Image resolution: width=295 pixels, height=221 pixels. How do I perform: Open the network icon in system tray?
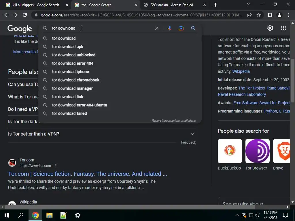pos(251,215)
